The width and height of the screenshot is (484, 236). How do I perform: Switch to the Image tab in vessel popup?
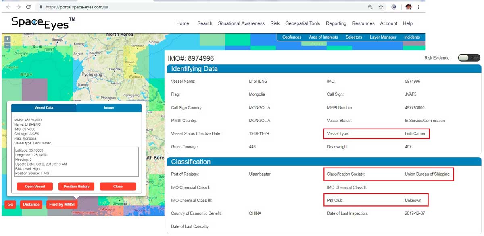click(x=109, y=108)
